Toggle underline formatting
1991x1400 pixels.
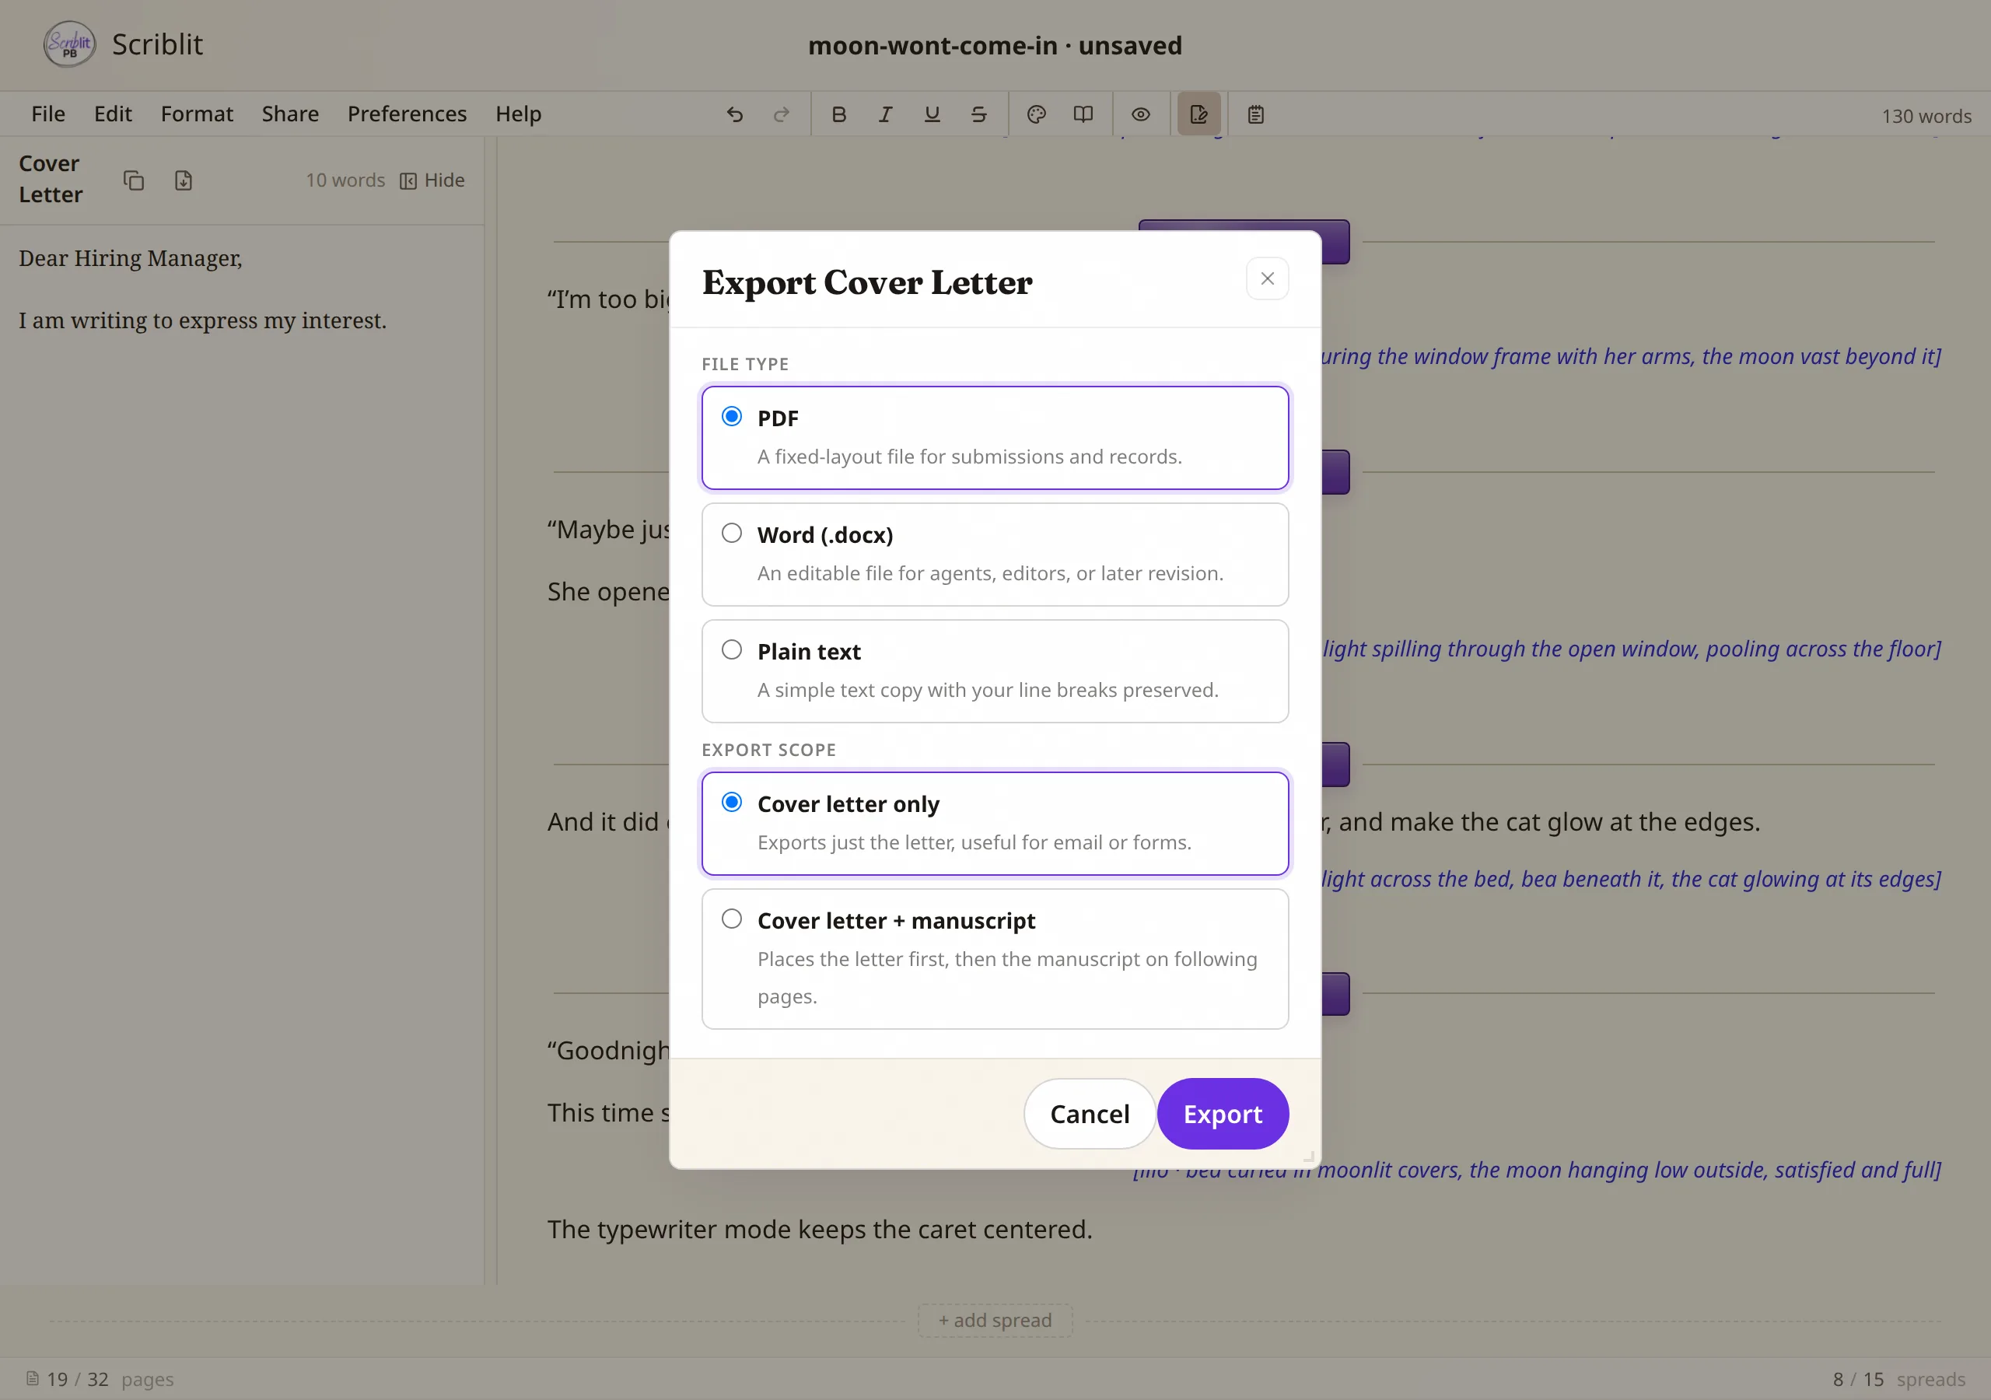tap(933, 114)
